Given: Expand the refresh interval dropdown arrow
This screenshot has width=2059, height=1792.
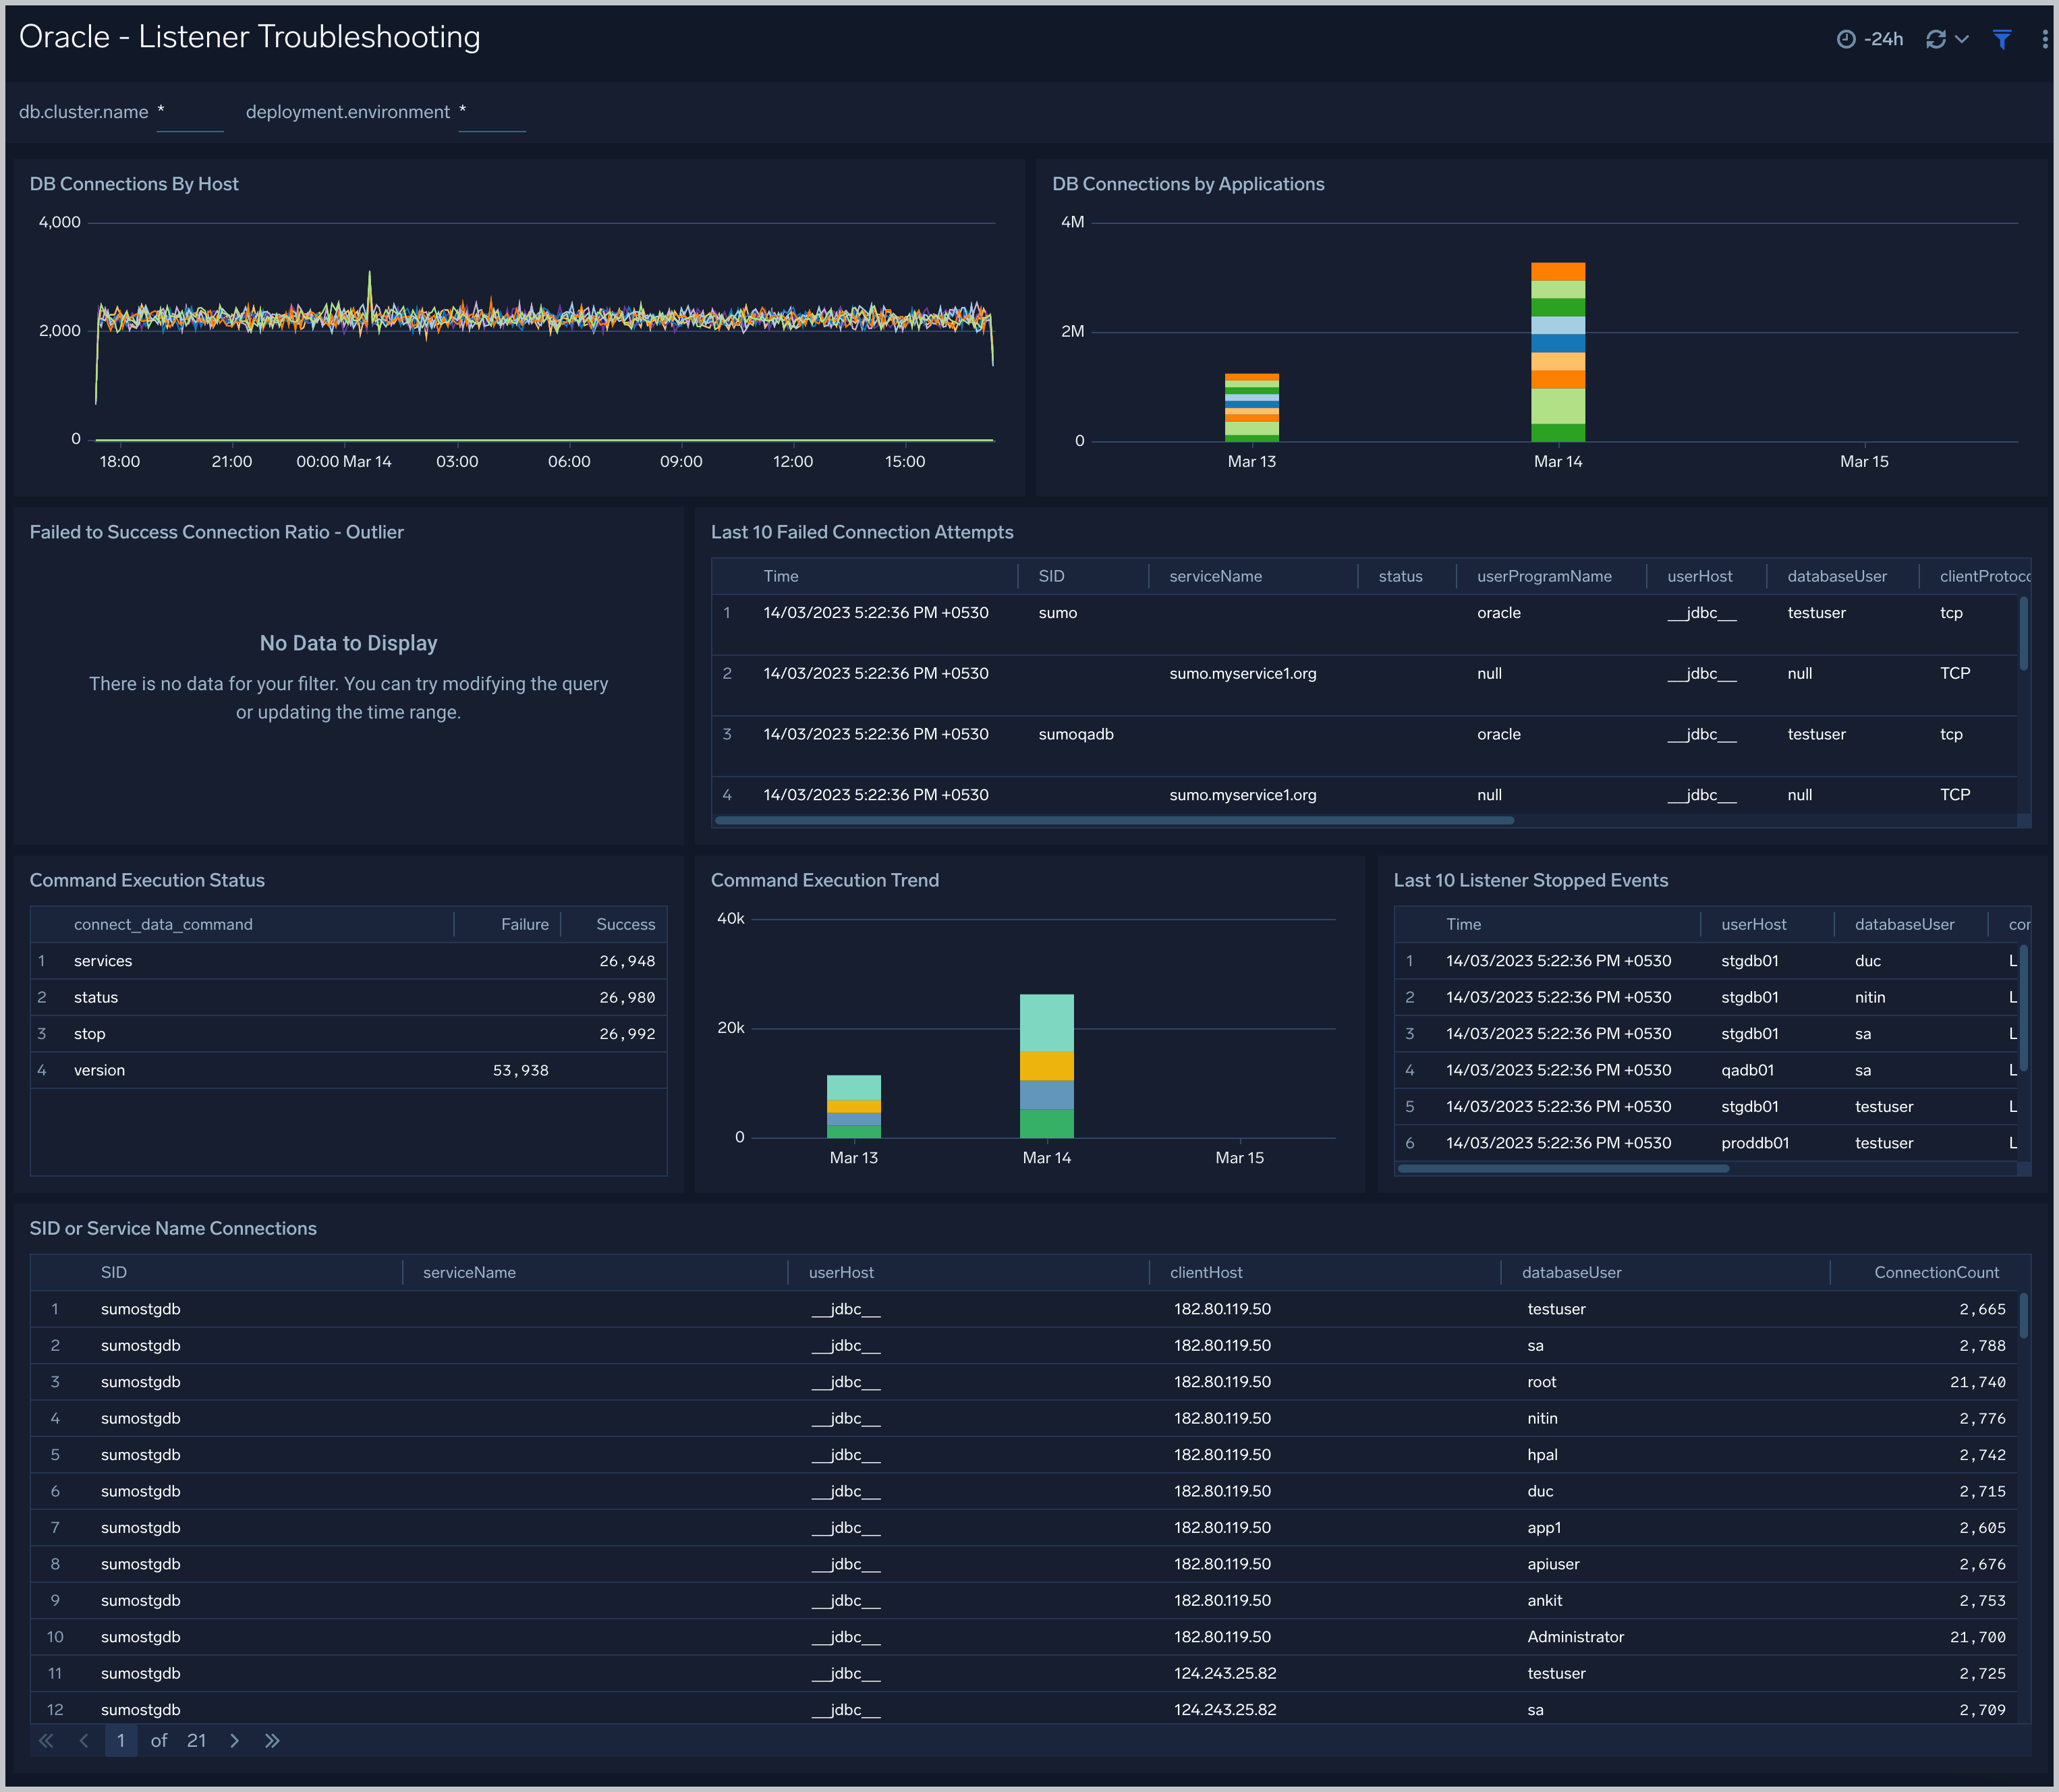Looking at the screenshot, I should (1962, 39).
